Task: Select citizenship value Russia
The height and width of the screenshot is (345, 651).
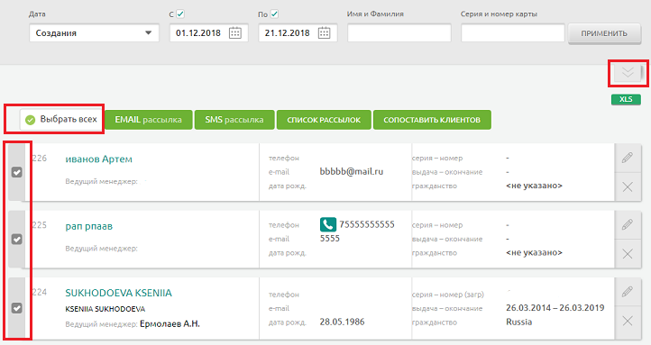Action: [x=519, y=322]
